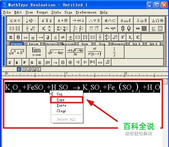Switch to the Statistics tab
Viewport: 169px width, 147px height.
click(51, 44)
